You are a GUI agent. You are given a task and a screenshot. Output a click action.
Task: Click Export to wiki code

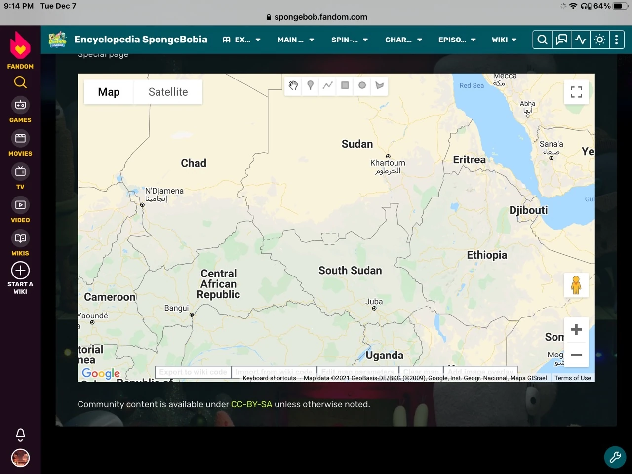click(x=192, y=372)
